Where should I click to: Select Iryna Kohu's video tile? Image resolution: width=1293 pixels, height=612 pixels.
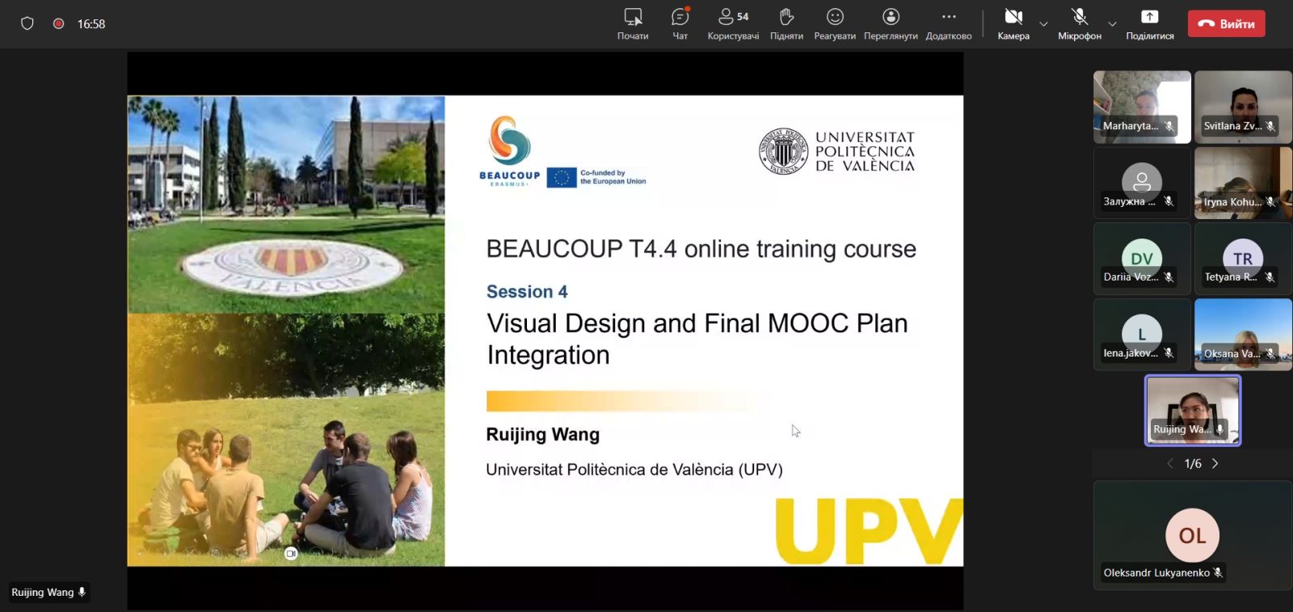[1243, 183]
